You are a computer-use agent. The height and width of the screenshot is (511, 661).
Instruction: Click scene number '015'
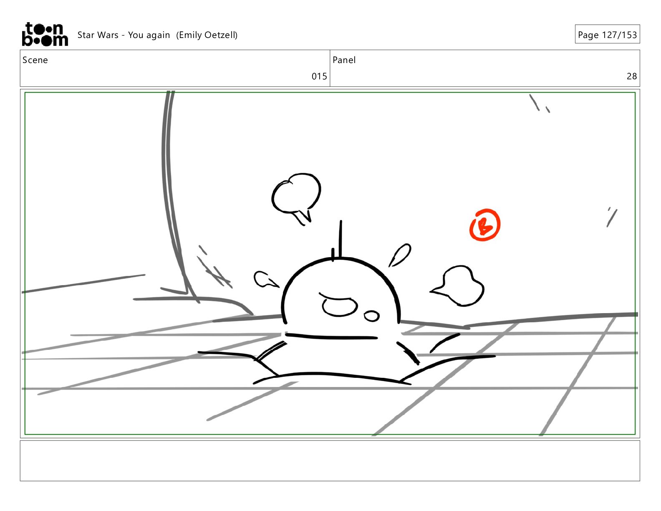(319, 76)
